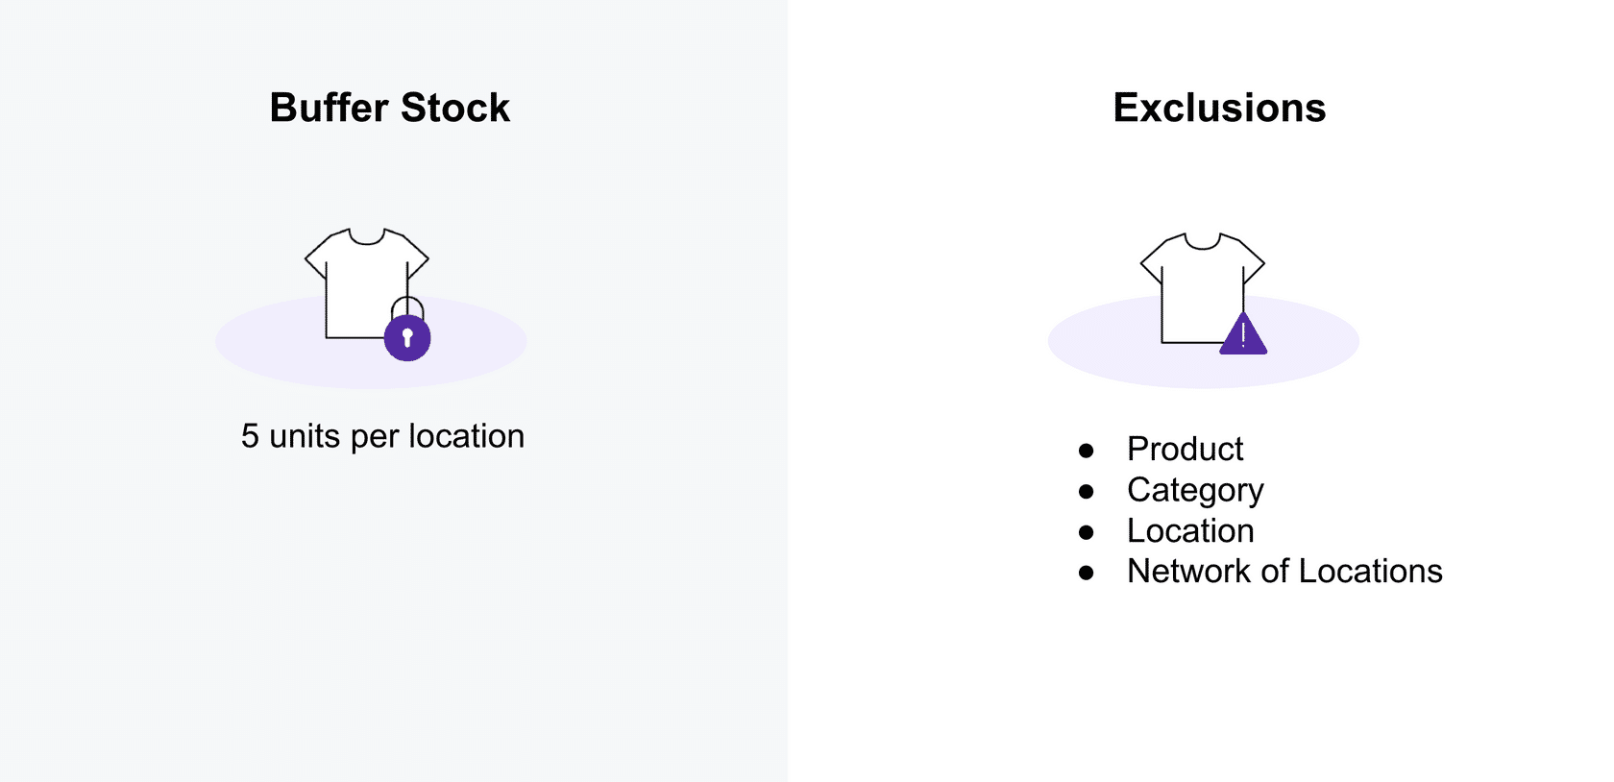Click the purple warning triangle icon

point(1243,337)
